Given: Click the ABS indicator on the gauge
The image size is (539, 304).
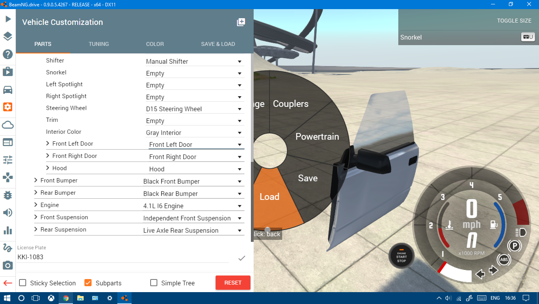Looking at the screenshot, I should point(504,260).
